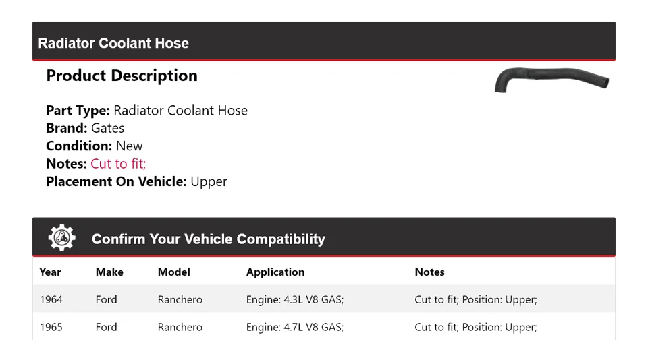This screenshot has height=362, width=648.
Task: Click the Notes column header in table
Action: pos(429,272)
